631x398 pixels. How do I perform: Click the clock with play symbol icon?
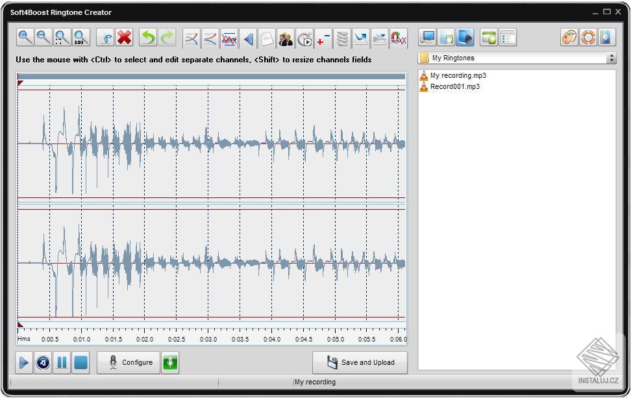click(304, 39)
